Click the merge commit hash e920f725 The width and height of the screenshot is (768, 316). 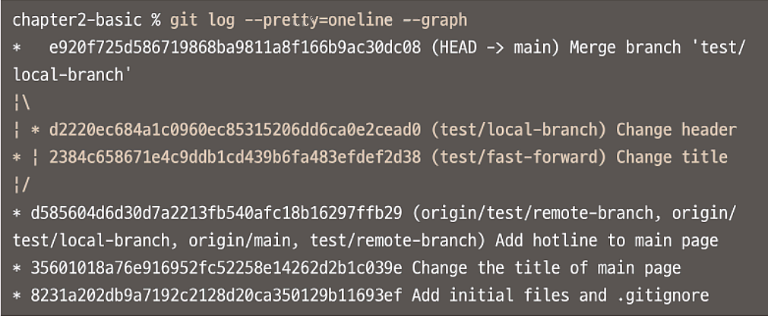click(x=235, y=48)
